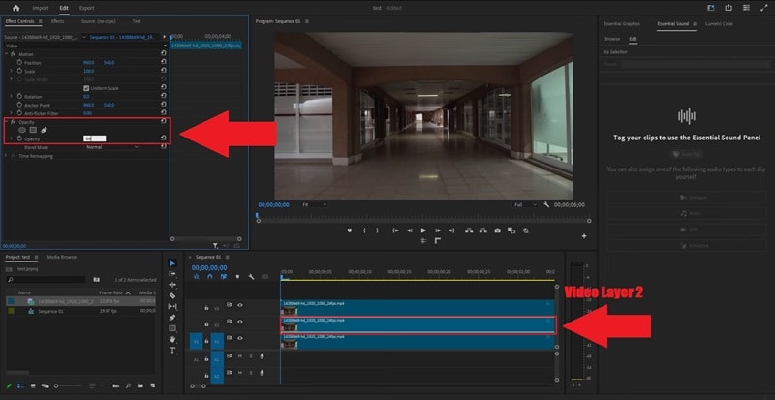Toggle Snap in Timeline magnet icon
The height and width of the screenshot is (400, 775).
pyautogui.click(x=210, y=277)
